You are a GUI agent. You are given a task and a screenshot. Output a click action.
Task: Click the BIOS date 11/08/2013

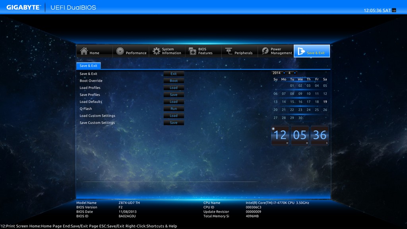pyautogui.click(x=128, y=212)
